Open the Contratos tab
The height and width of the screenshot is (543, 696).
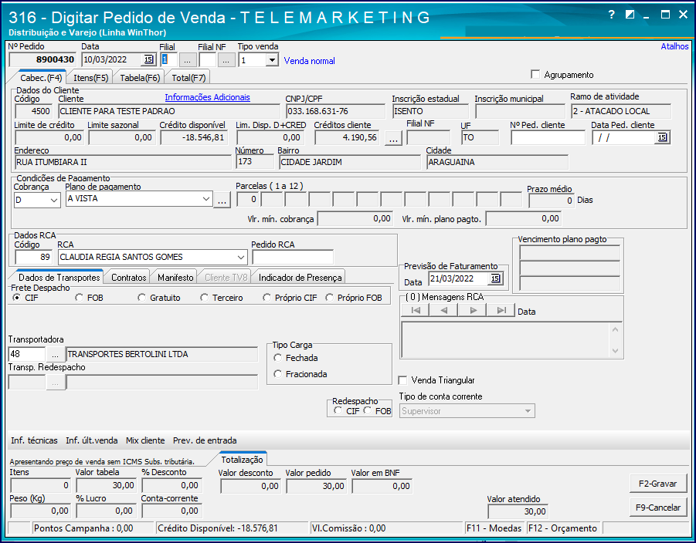pyautogui.click(x=129, y=278)
